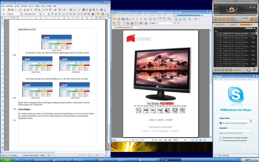Click AIMP Schnellsuche search field
Viewport: 259px width, 162px height.
(240, 70)
